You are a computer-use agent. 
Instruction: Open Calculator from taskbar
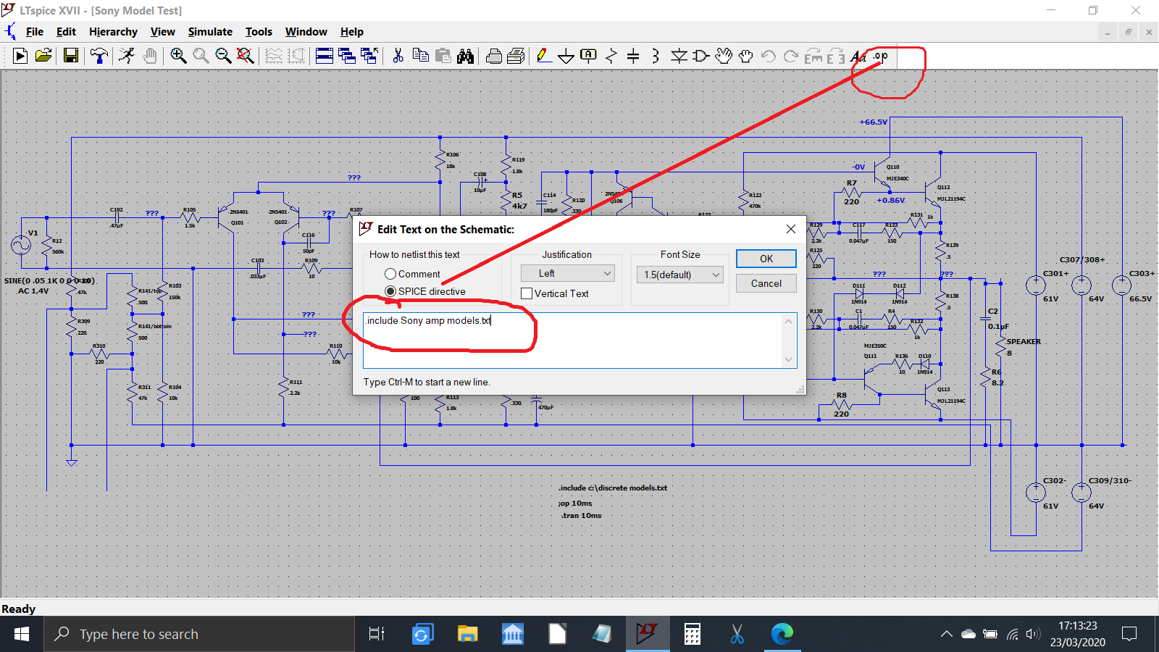(x=693, y=634)
